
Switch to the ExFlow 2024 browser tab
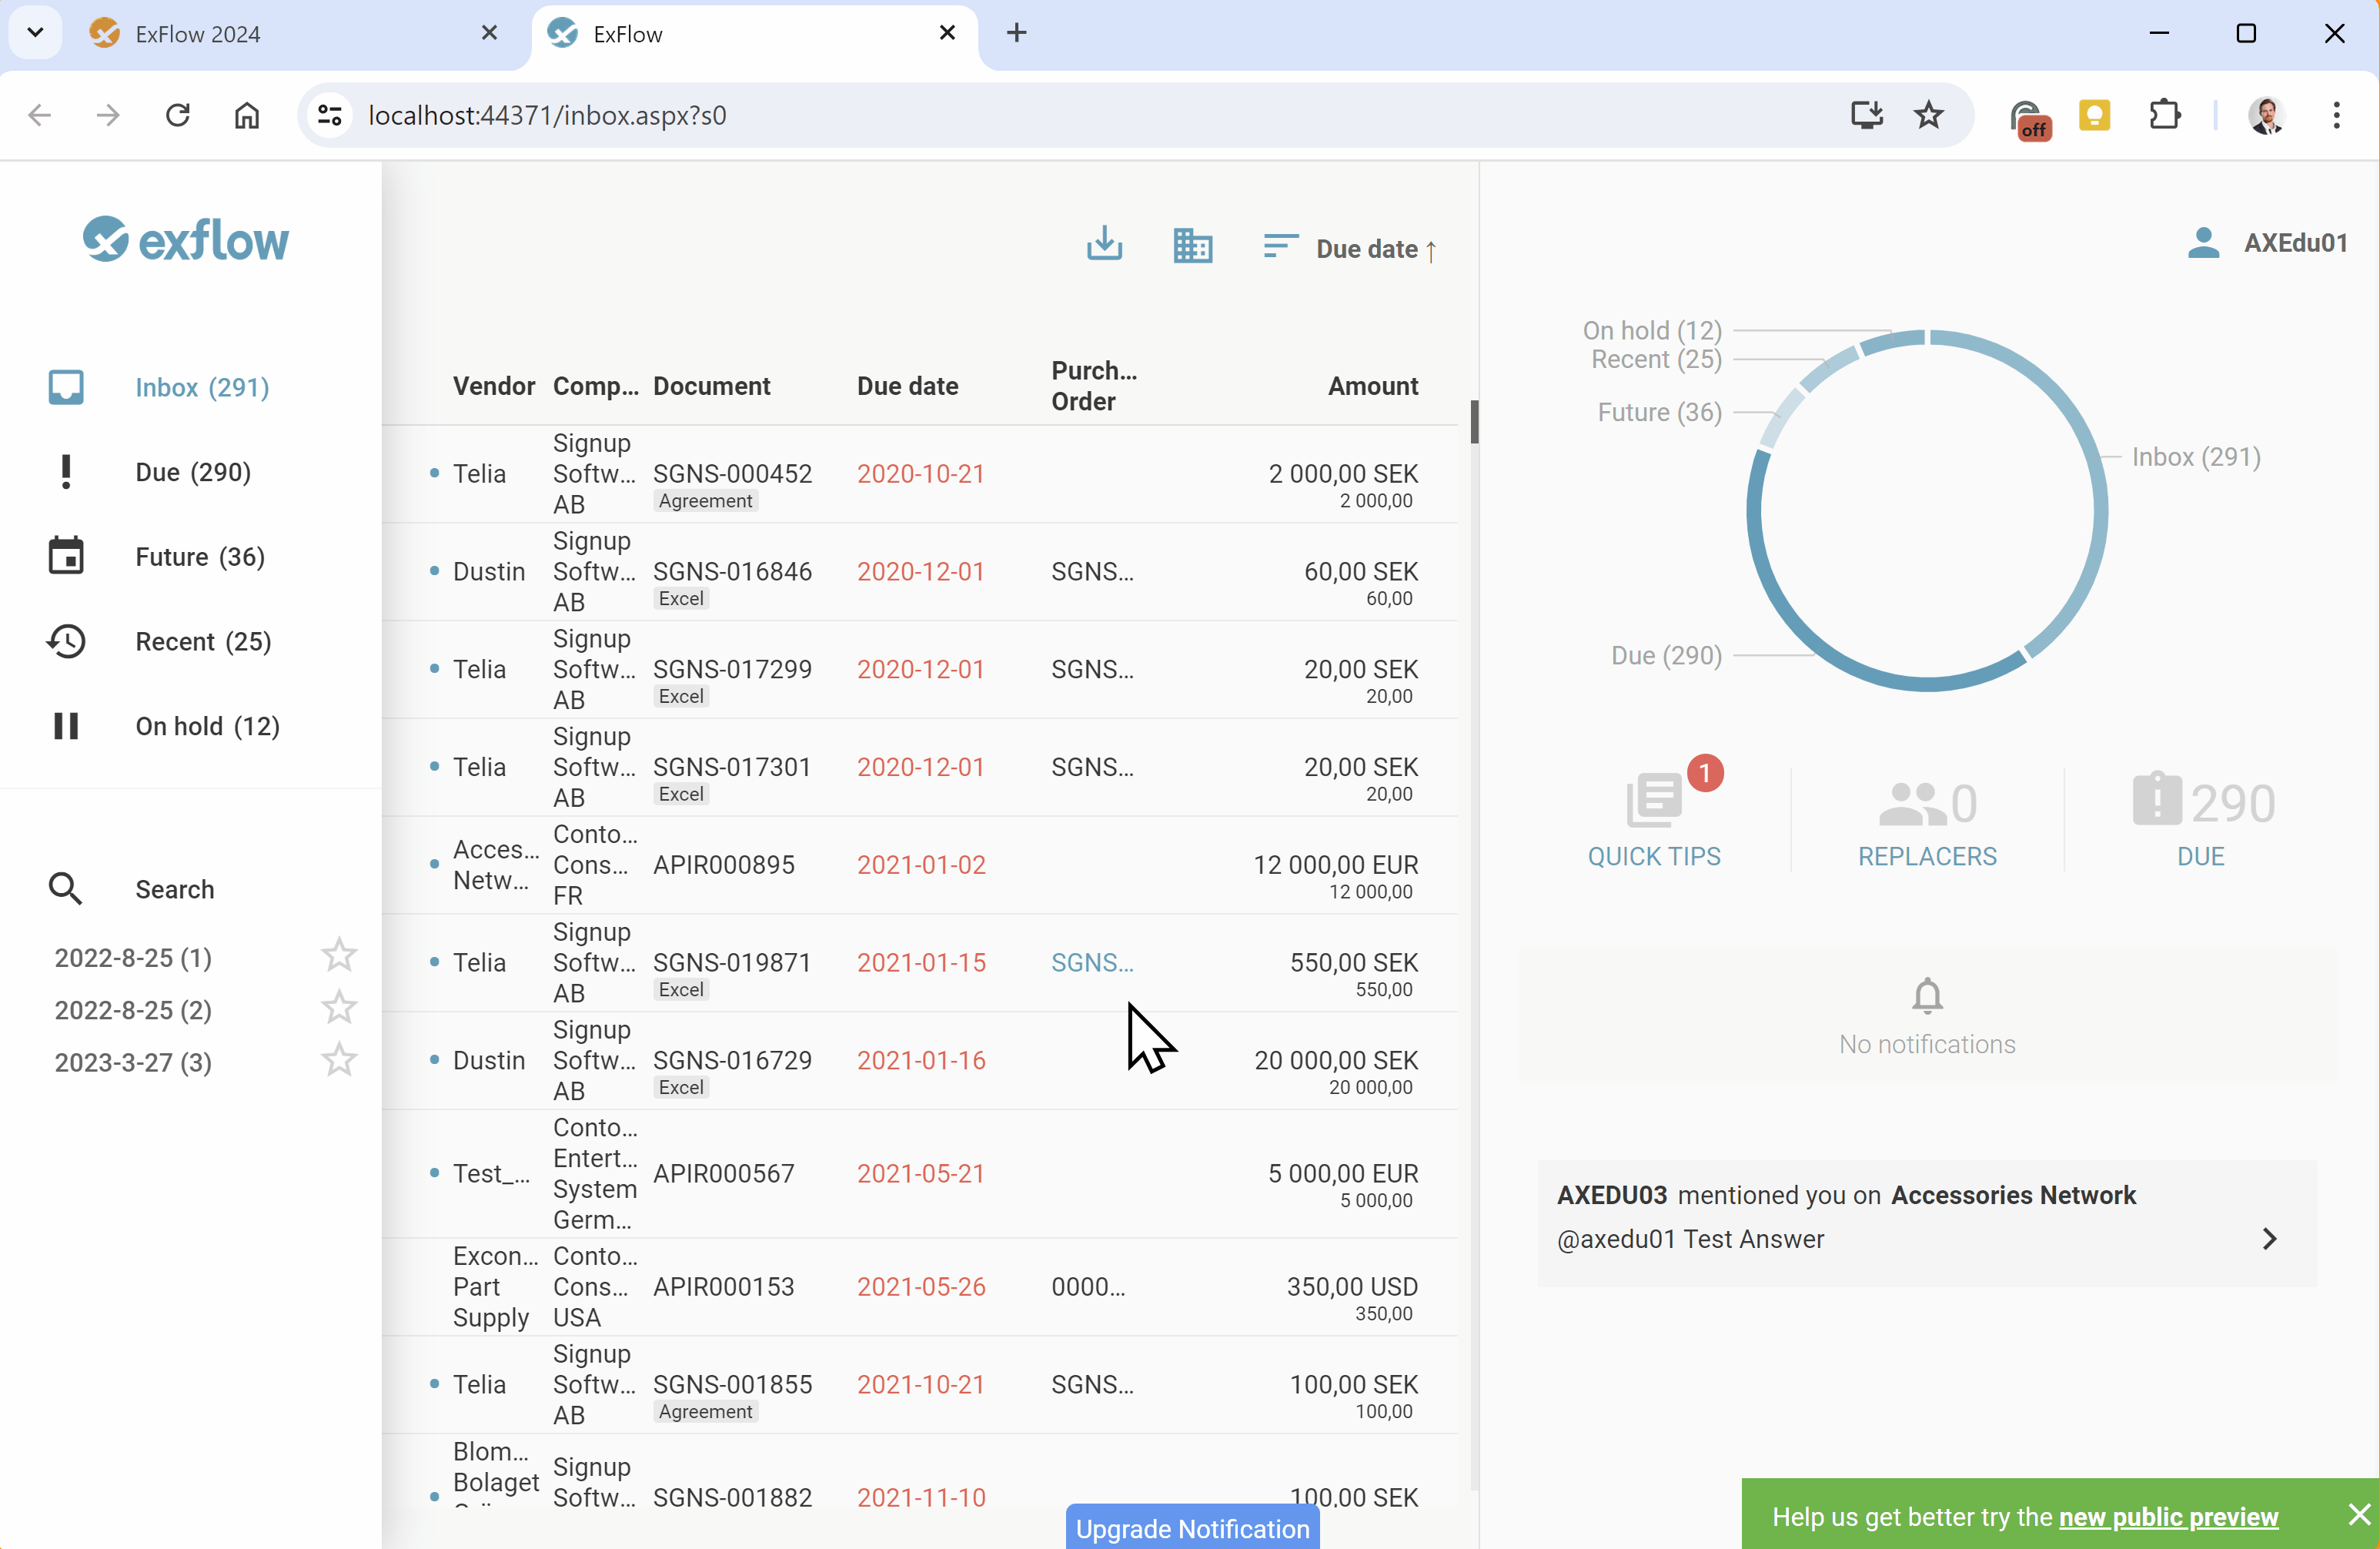[292, 34]
